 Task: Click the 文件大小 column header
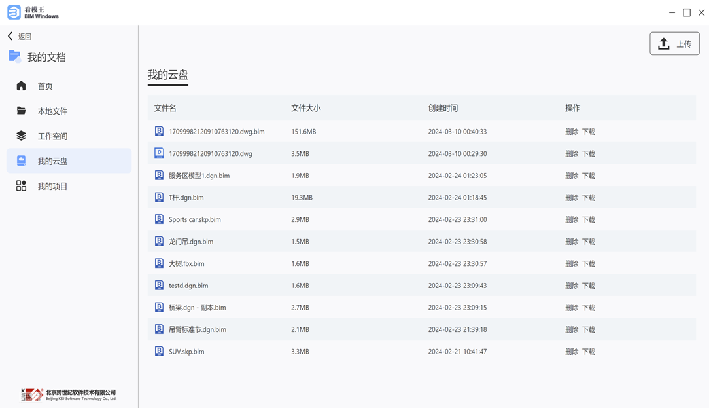click(305, 108)
